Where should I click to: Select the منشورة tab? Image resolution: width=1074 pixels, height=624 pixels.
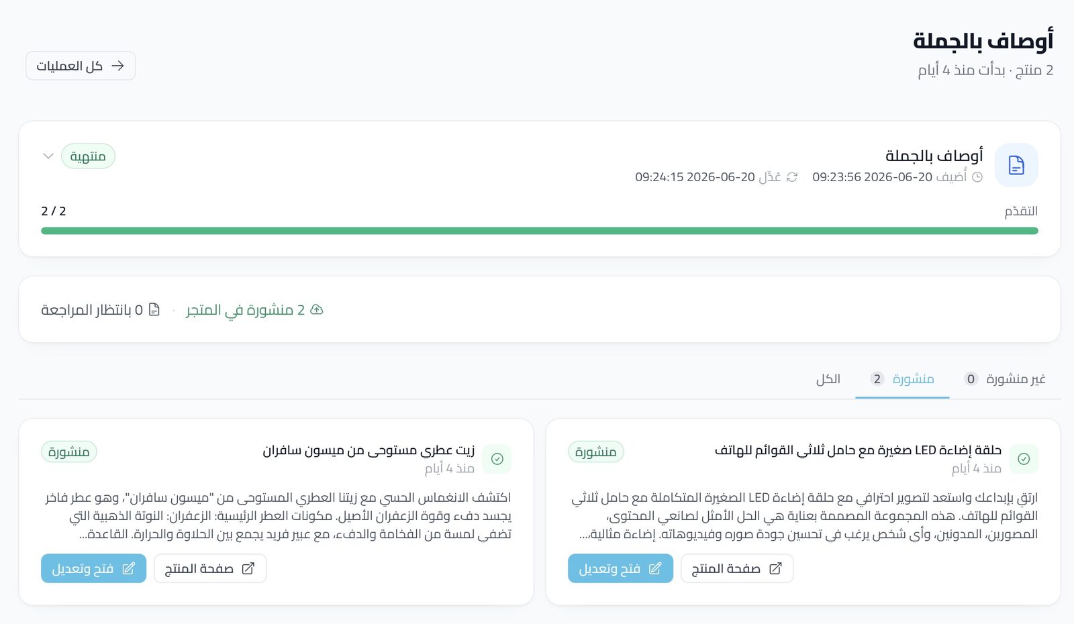pos(902,379)
